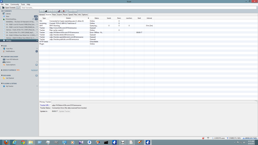258x145 pixels.
Task: Expand the DEVICE PLAYBACK section
Action: [2, 70]
